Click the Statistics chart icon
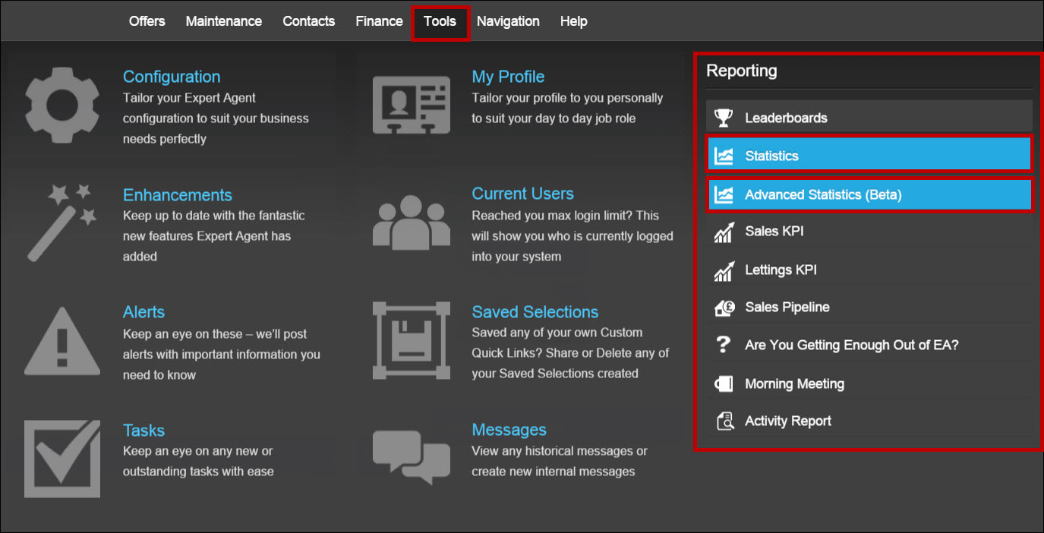1044x533 pixels. (724, 156)
